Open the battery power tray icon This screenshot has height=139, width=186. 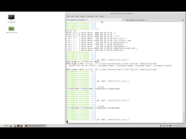point(171,126)
